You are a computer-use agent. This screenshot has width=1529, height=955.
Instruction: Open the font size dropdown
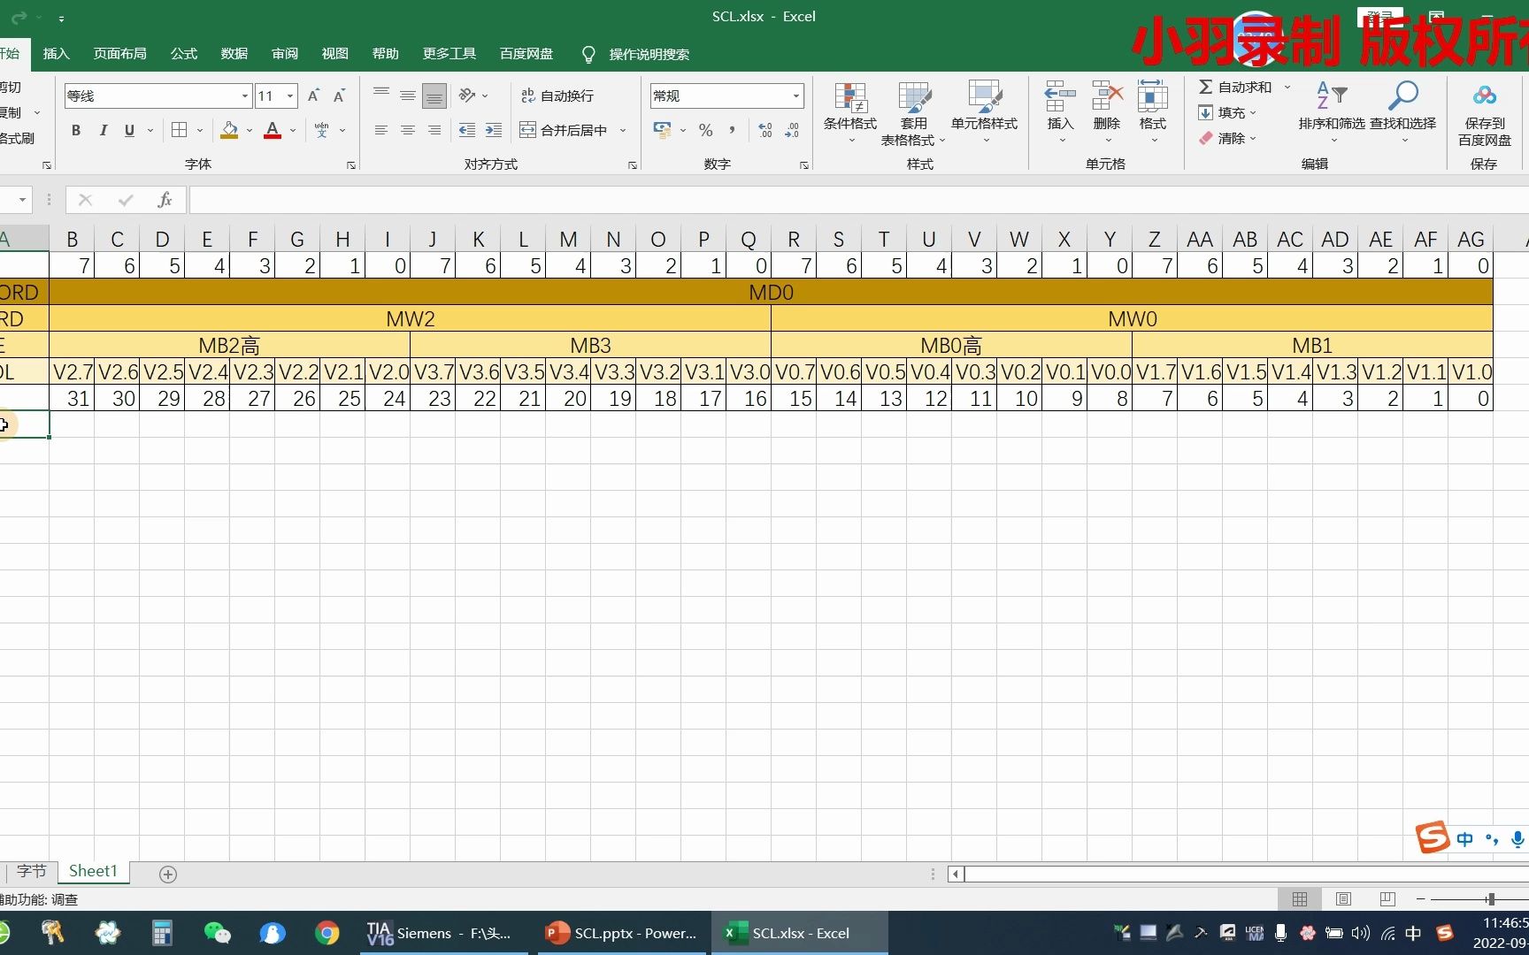click(x=290, y=95)
